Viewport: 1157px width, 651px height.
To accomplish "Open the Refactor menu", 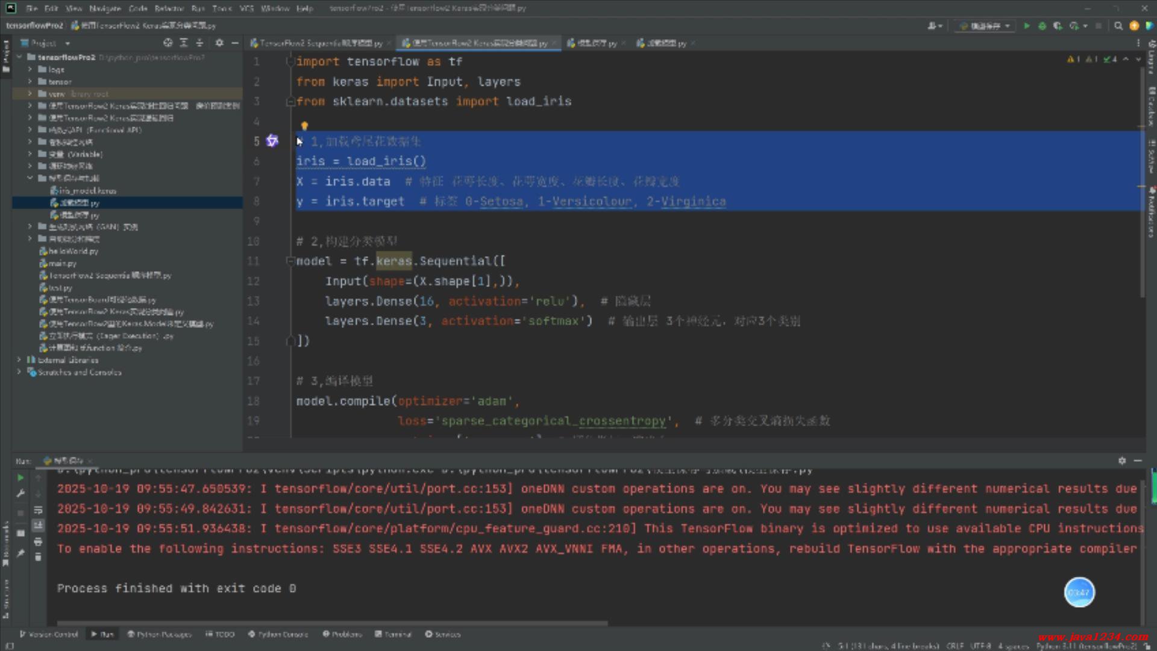I will point(169,8).
